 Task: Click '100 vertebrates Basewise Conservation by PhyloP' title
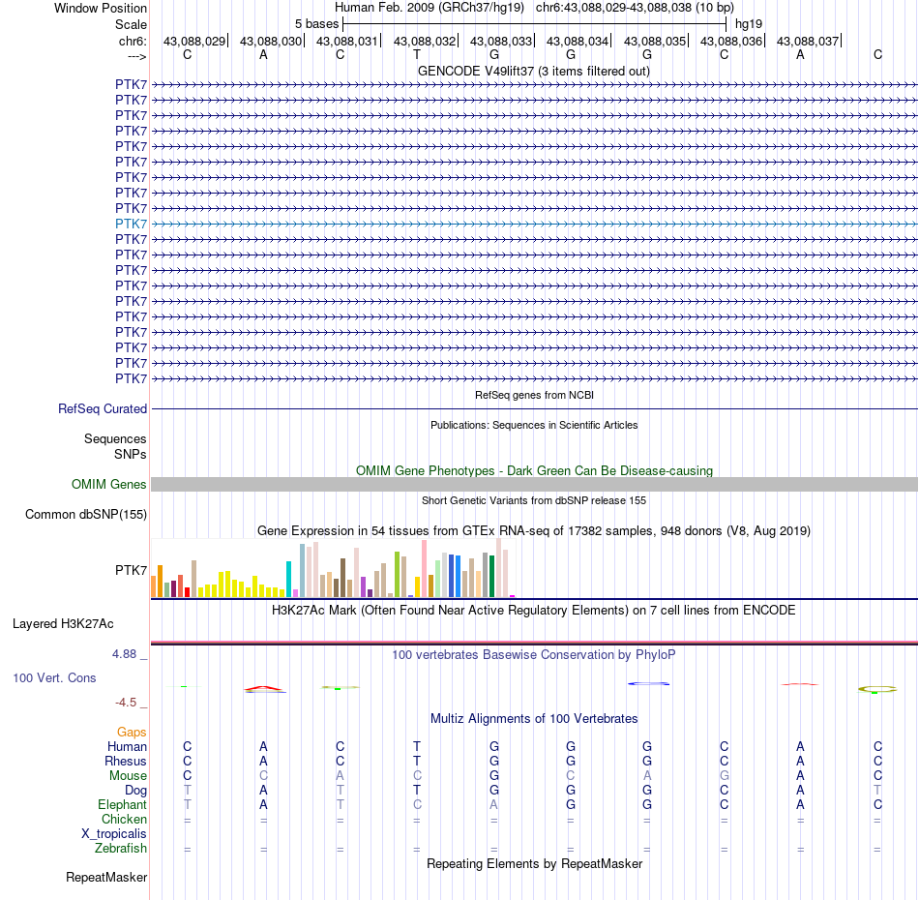click(534, 654)
